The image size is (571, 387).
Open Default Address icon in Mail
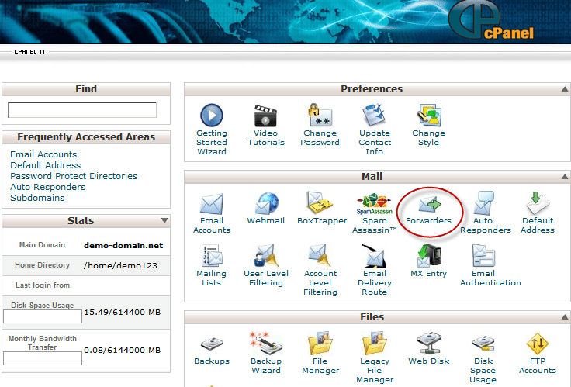tap(538, 202)
